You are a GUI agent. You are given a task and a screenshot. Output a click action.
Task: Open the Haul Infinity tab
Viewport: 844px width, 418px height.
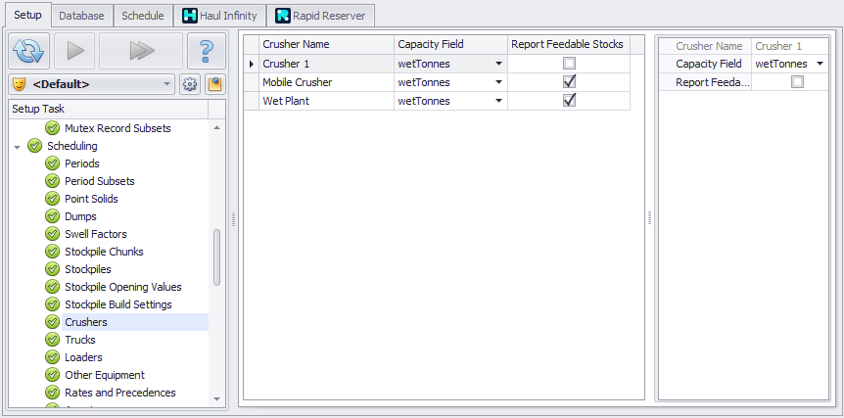tap(219, 16)
